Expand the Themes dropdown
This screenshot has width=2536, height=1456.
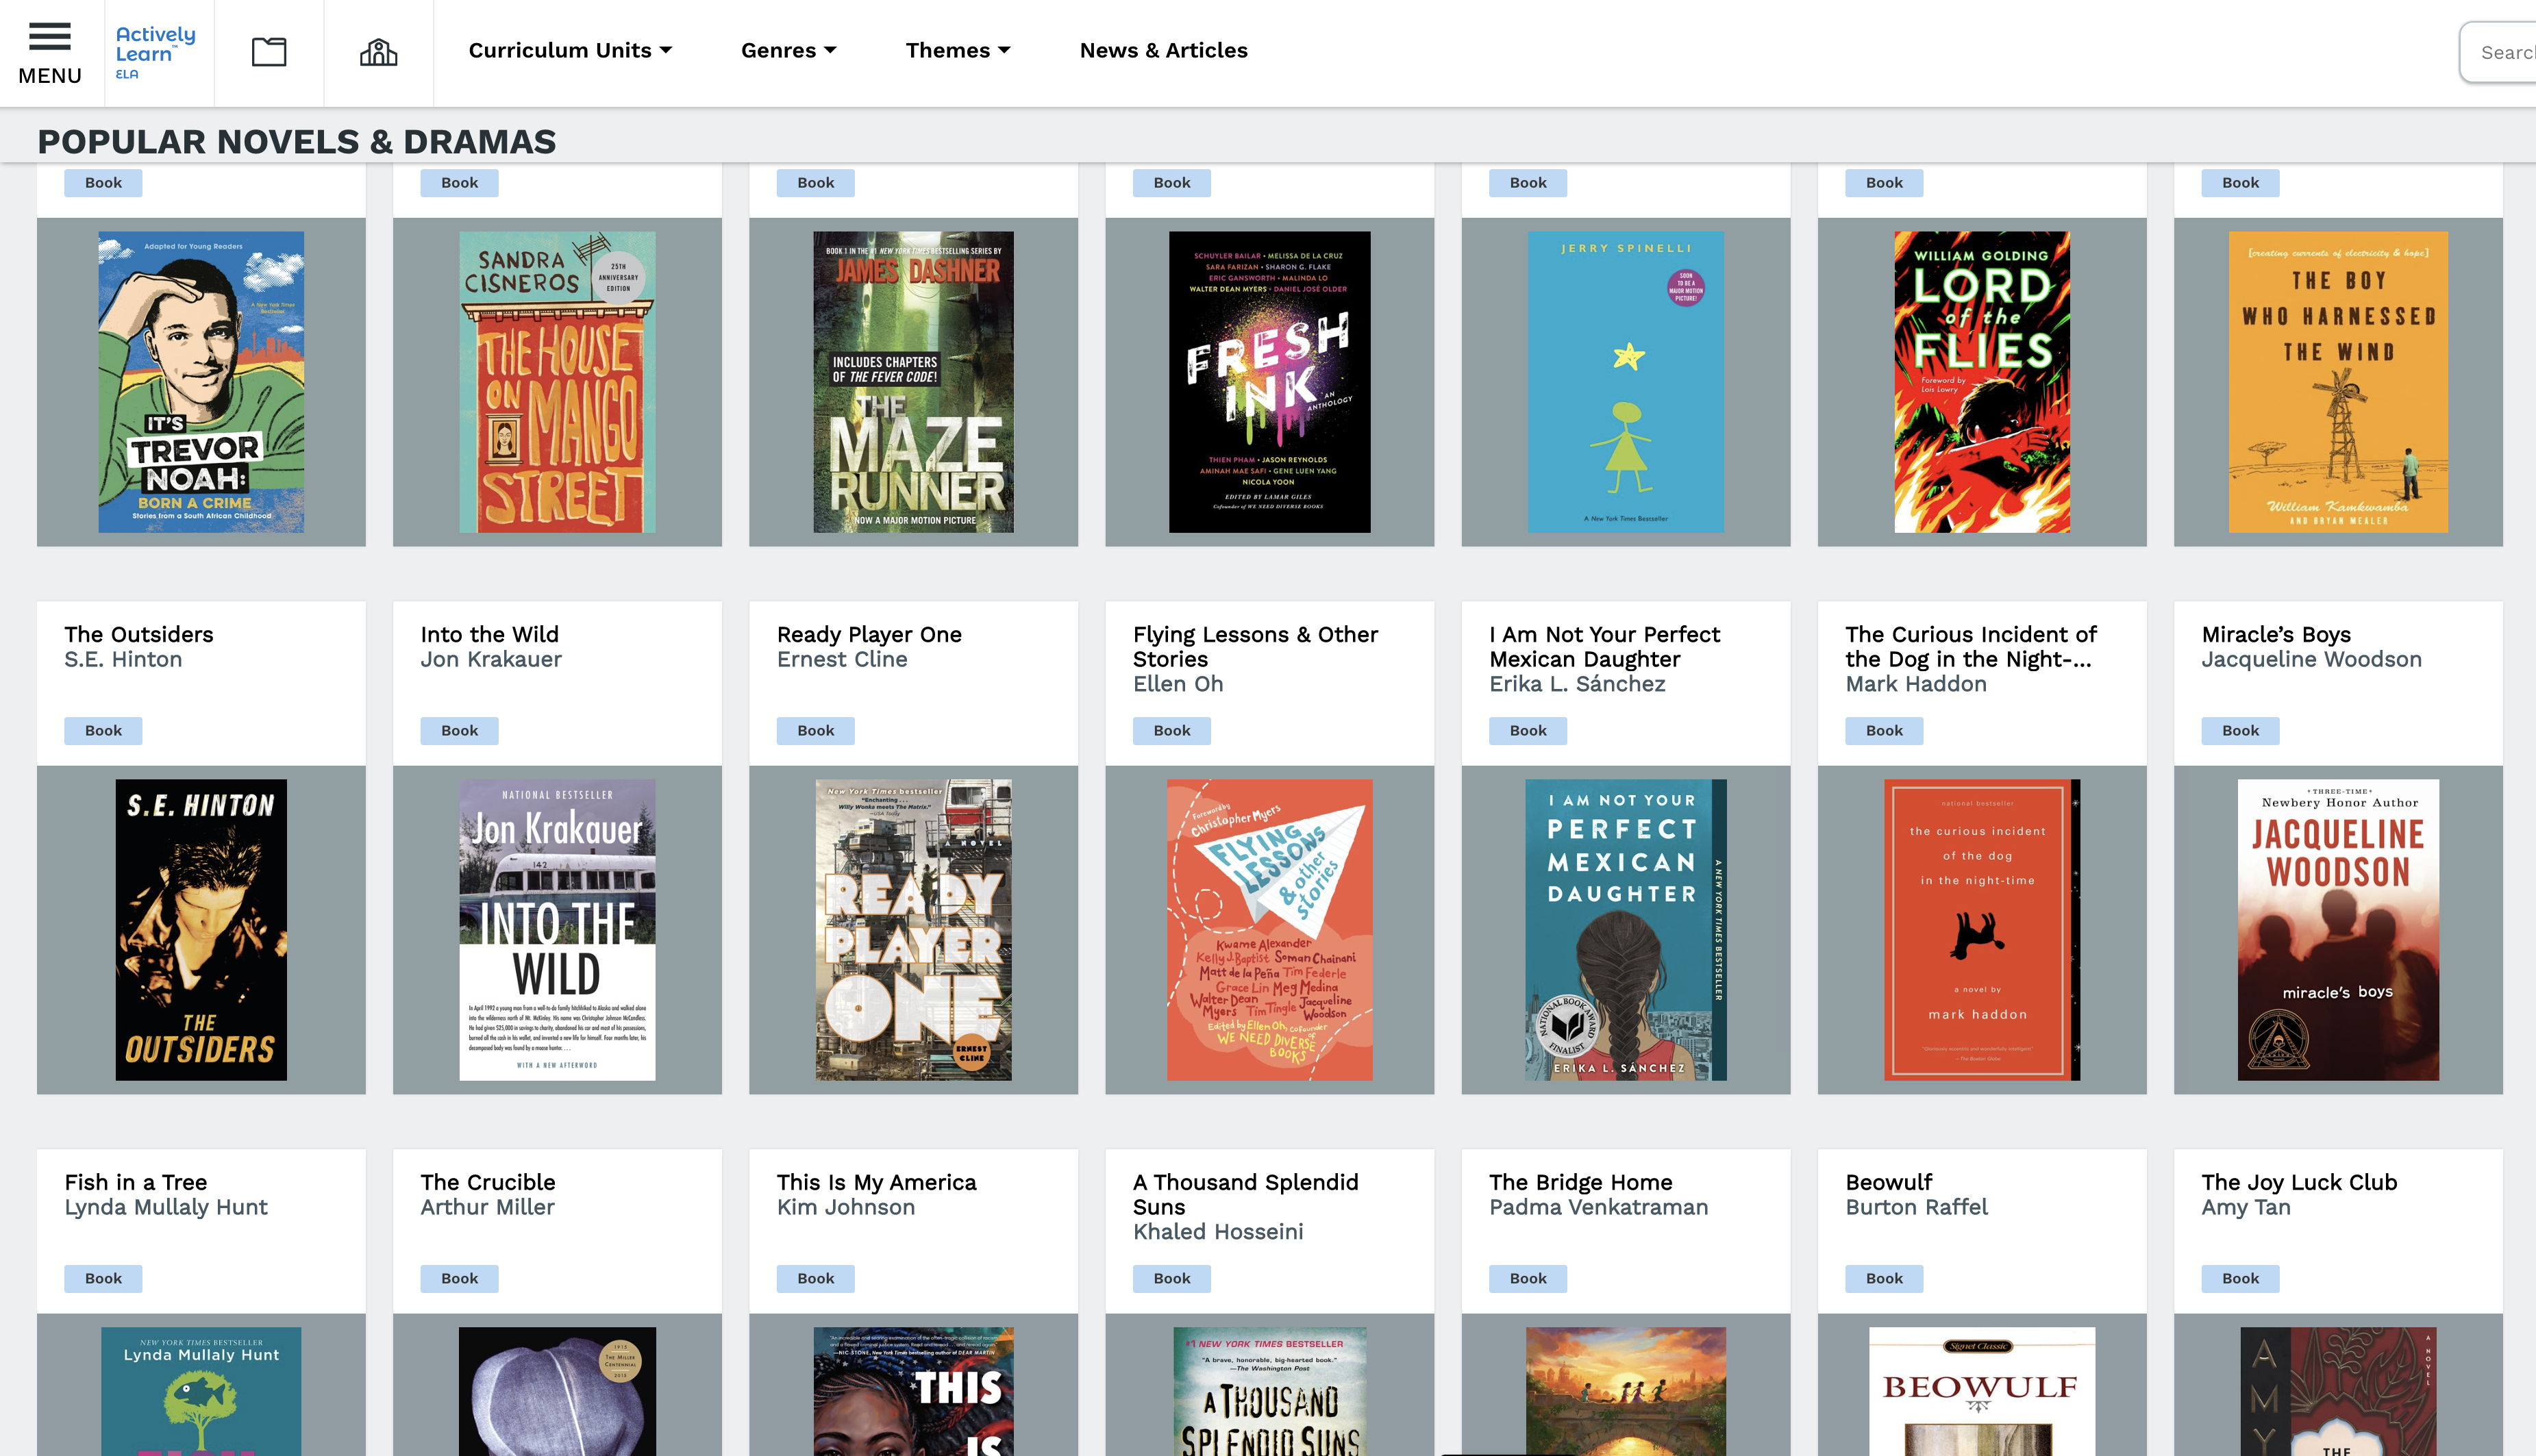click(957, 50)
